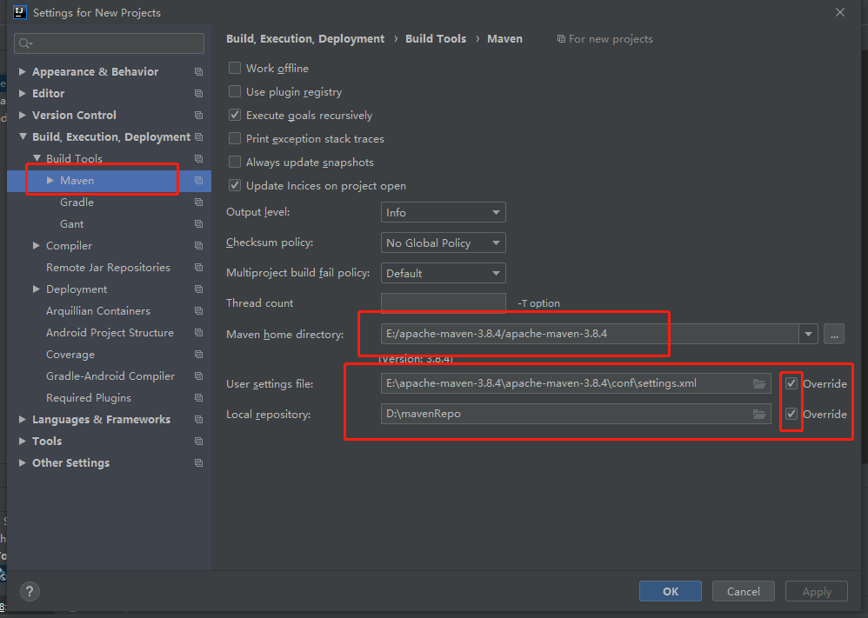Screen dimensions: 868x618
Task: Toggle Override for Local repository
Action: coord(791,414)
